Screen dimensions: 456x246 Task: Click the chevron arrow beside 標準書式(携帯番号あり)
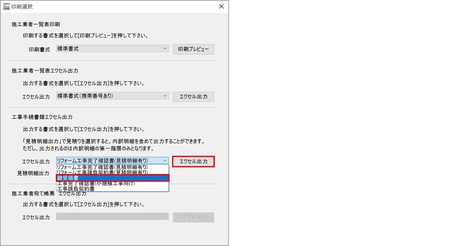tap(165, 96)
